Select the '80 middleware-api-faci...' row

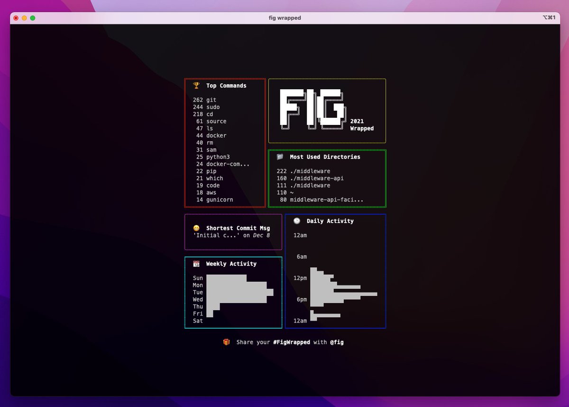pyautogui.click(x=322, y=199)
